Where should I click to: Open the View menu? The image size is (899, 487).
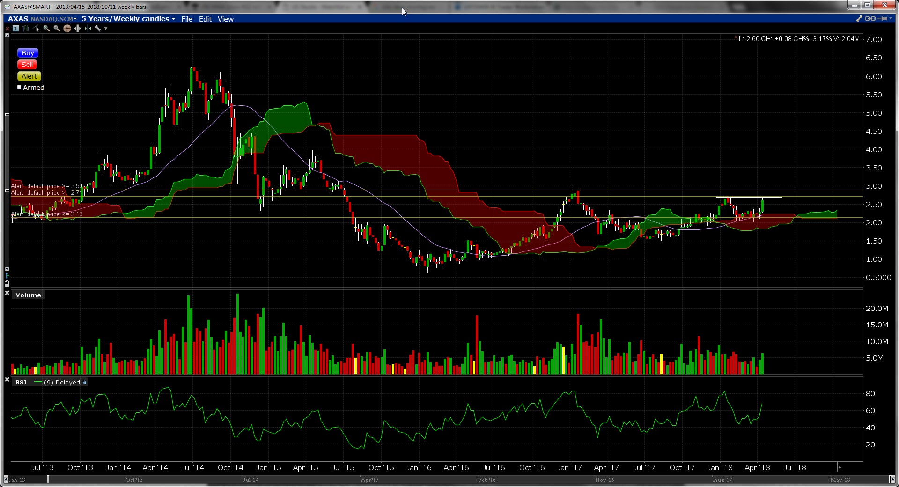pyautogui.click(x=225, y=19)
